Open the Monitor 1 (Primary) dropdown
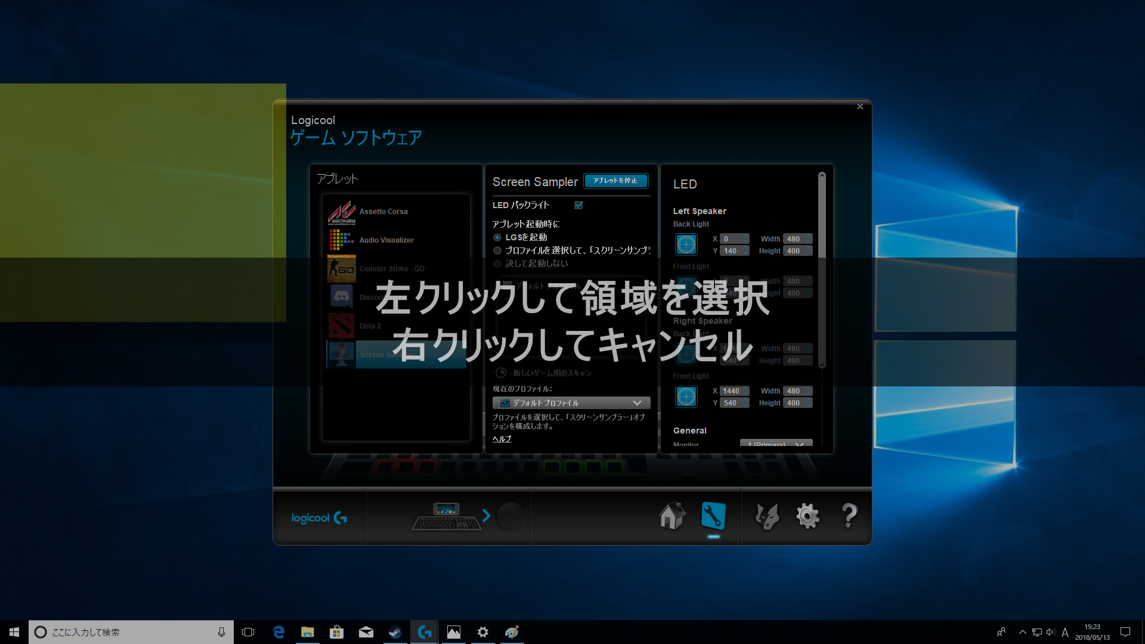The height and width of the screenshot is (644, 1145). click(x=776, y=444)
